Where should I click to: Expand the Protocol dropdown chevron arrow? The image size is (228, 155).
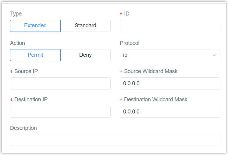214,56
